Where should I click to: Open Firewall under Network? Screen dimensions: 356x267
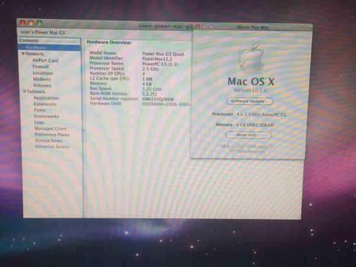40,66
